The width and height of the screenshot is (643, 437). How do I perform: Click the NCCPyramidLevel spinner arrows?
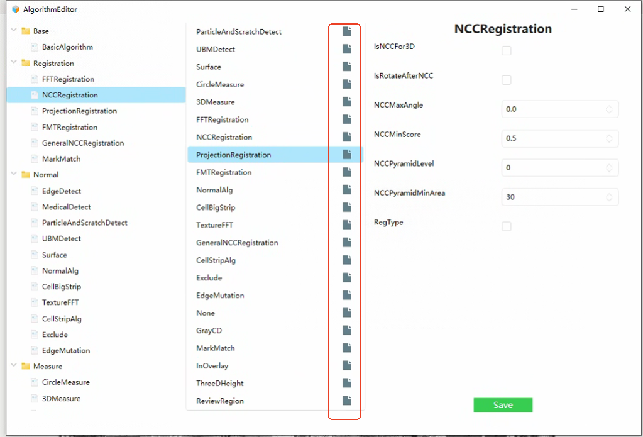(x=610, y=168)
